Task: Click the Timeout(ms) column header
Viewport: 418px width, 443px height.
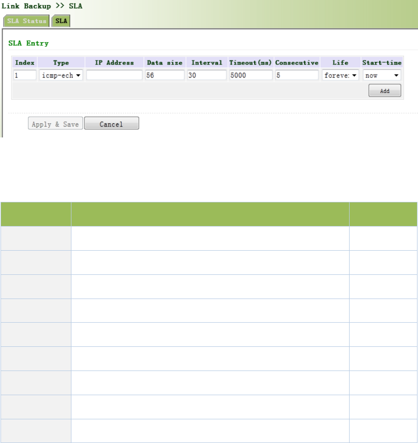Action: 250,63
